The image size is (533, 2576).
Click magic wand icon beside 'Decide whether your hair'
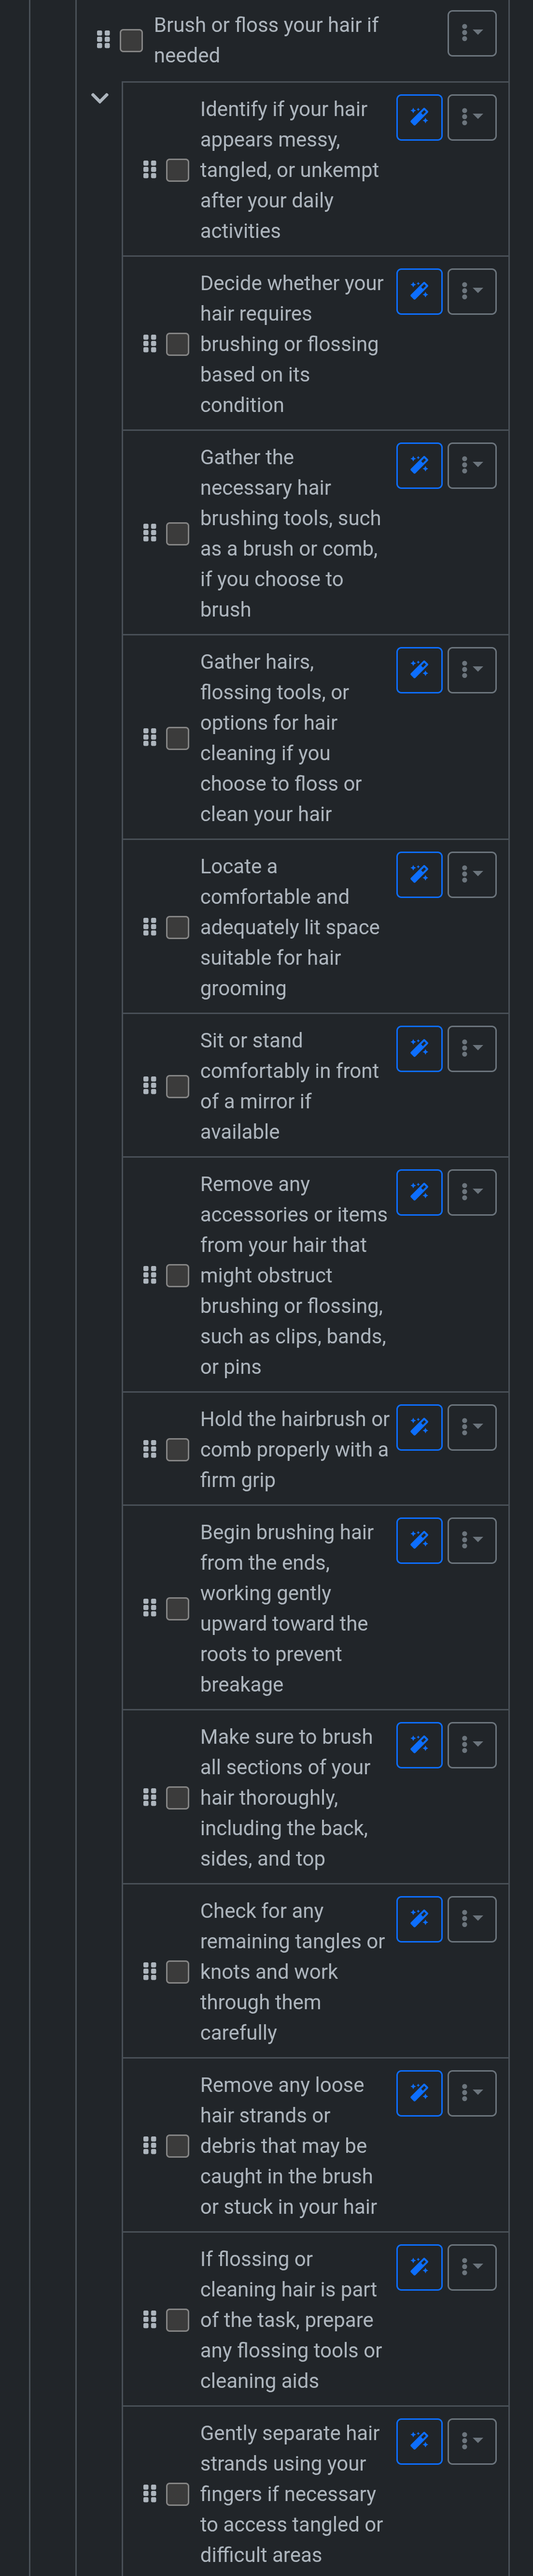pyautogui.click(x=419, y=292)
